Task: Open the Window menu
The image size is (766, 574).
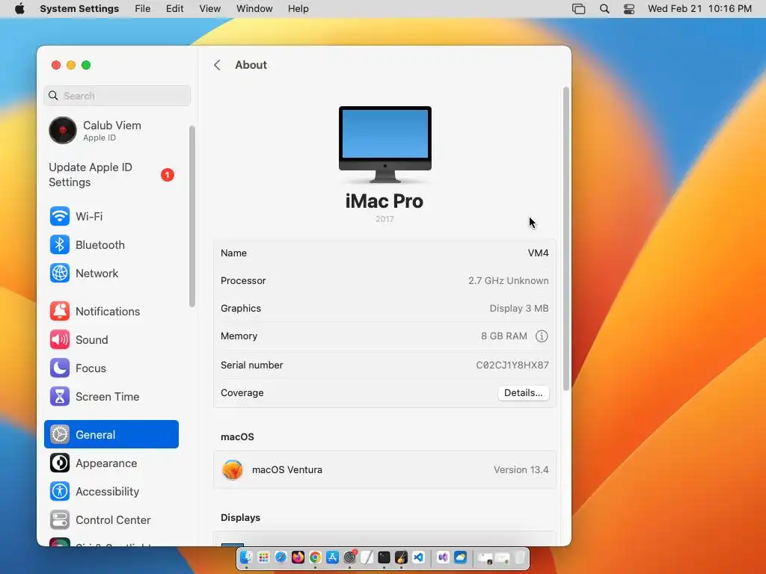Action: [x=254, y=8]
